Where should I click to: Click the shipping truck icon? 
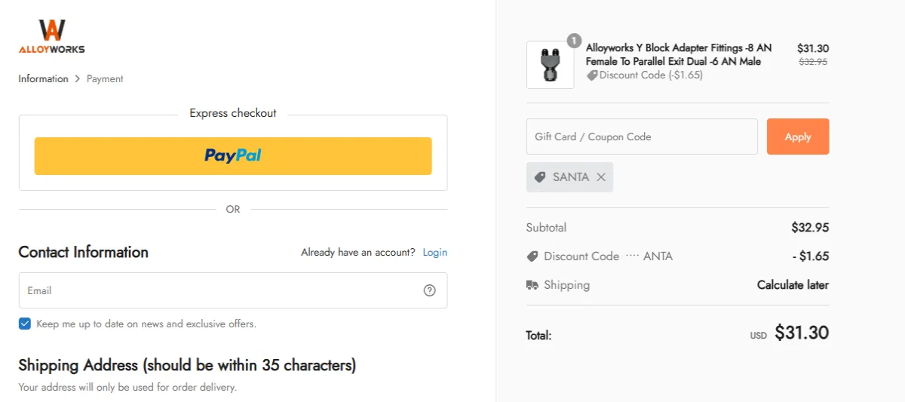point(532,285)
